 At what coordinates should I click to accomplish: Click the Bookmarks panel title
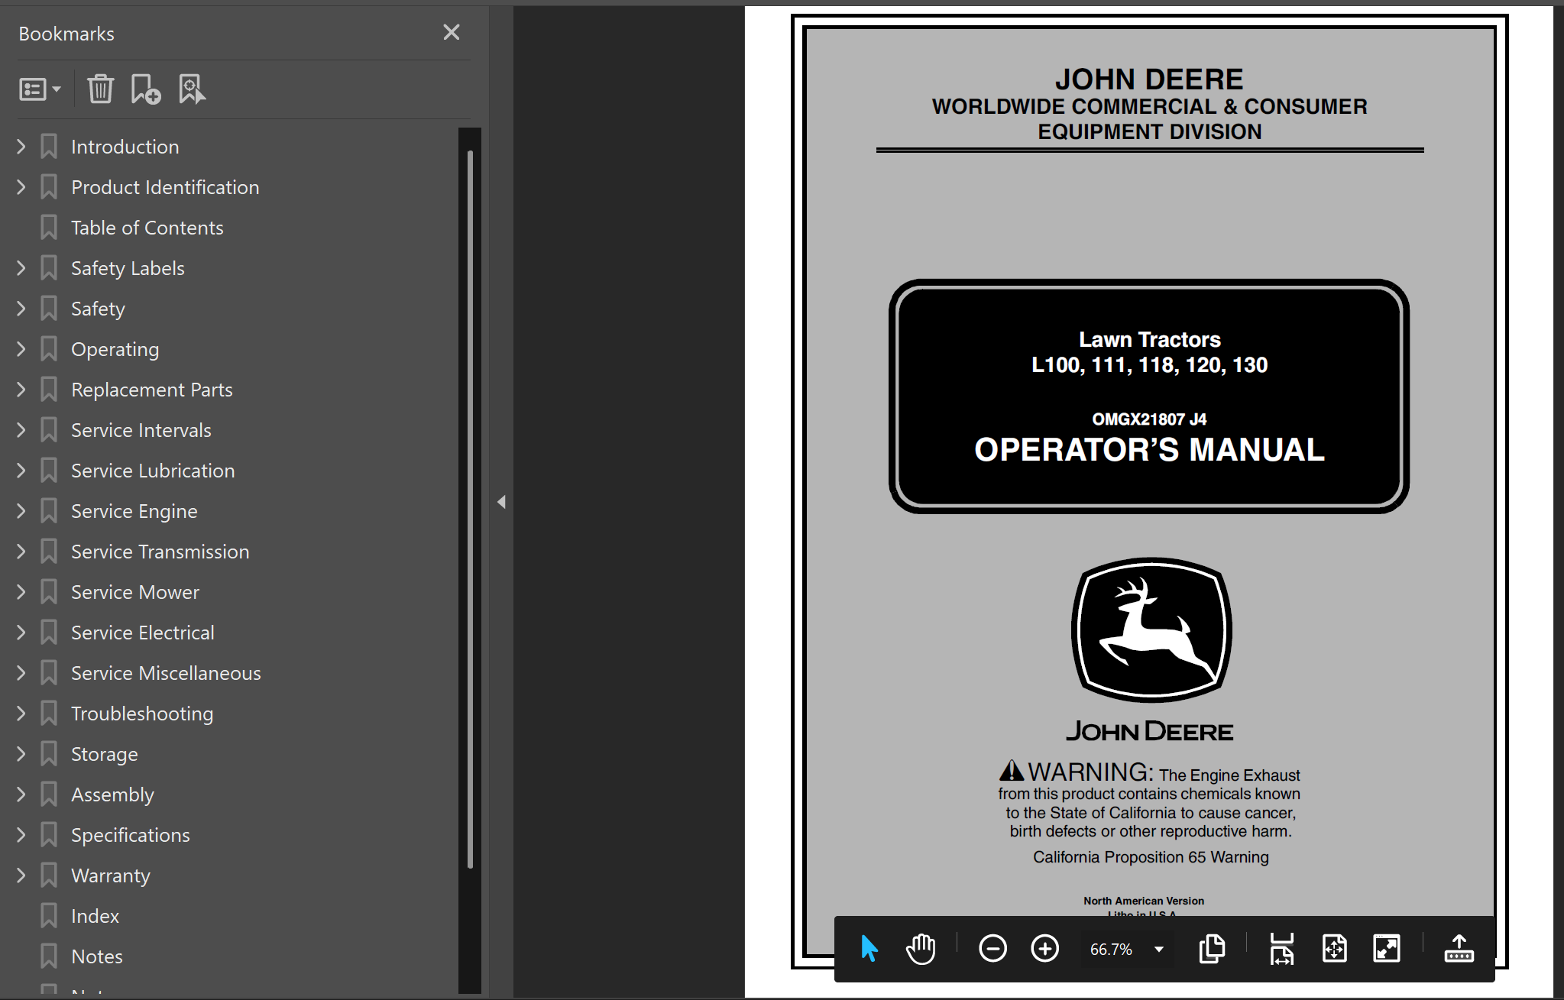pyautogui.click(x=66, y=34)
